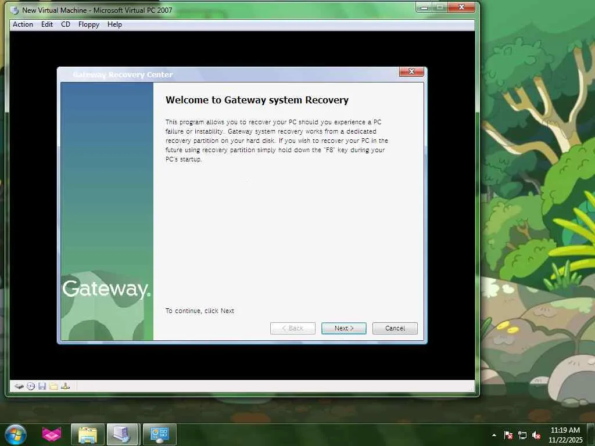Click the recovery description paragraph
The height and width of the screenshot is (446, 595).
pos(277,141)
